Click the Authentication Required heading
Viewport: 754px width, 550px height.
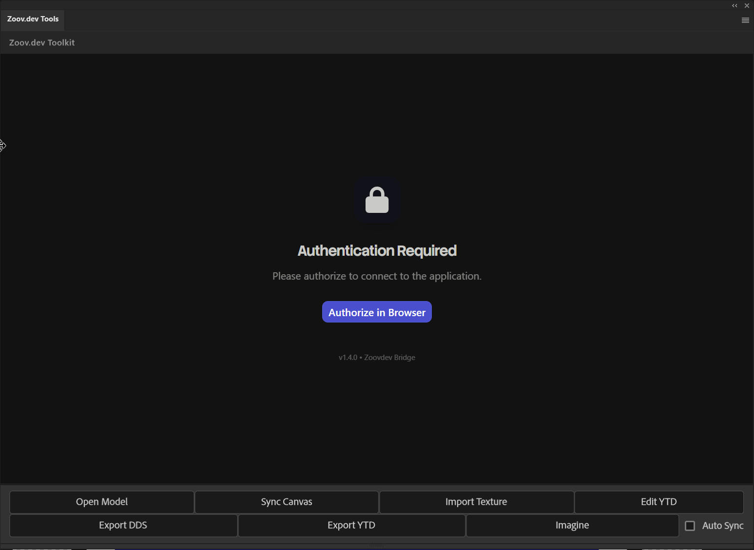[376, 250]
